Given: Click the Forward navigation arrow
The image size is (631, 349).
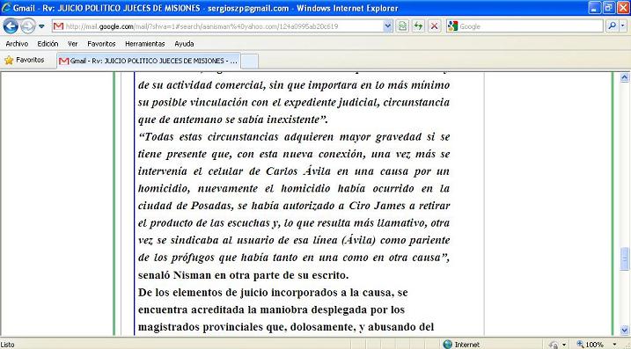Looking at the screenshot, I should pos(27,26).
